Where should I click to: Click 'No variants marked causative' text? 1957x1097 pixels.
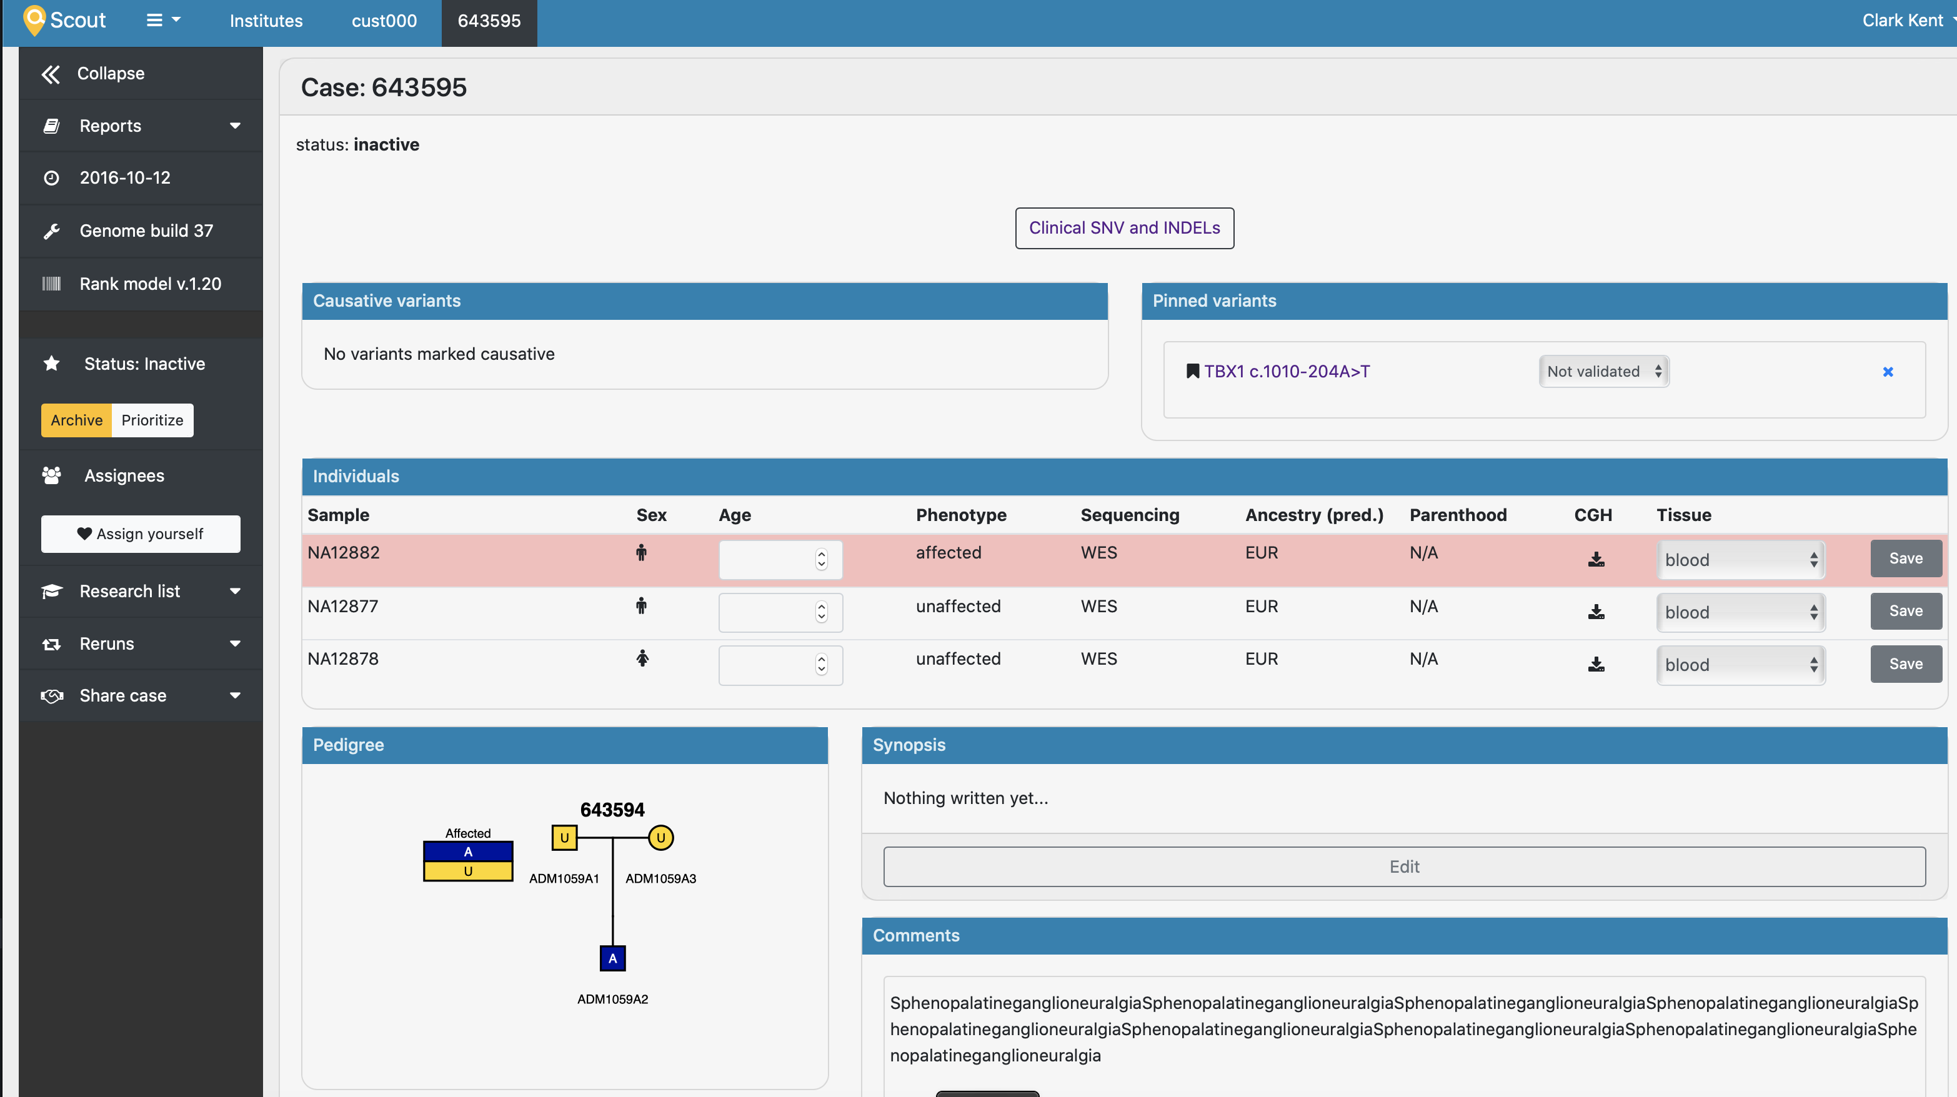(x=439, y=354)
